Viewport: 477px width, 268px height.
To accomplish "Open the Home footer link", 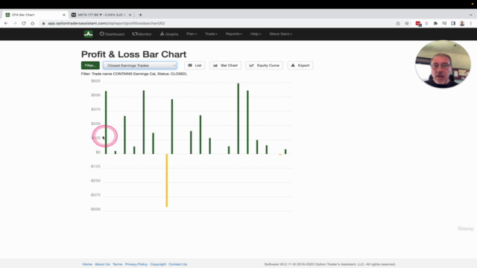I will [x=87, y=264].
